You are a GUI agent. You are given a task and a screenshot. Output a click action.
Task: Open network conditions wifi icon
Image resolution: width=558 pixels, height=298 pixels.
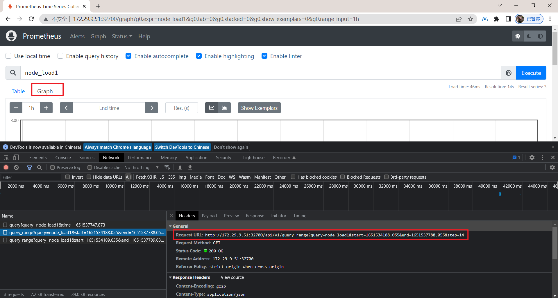click(167, 167)
